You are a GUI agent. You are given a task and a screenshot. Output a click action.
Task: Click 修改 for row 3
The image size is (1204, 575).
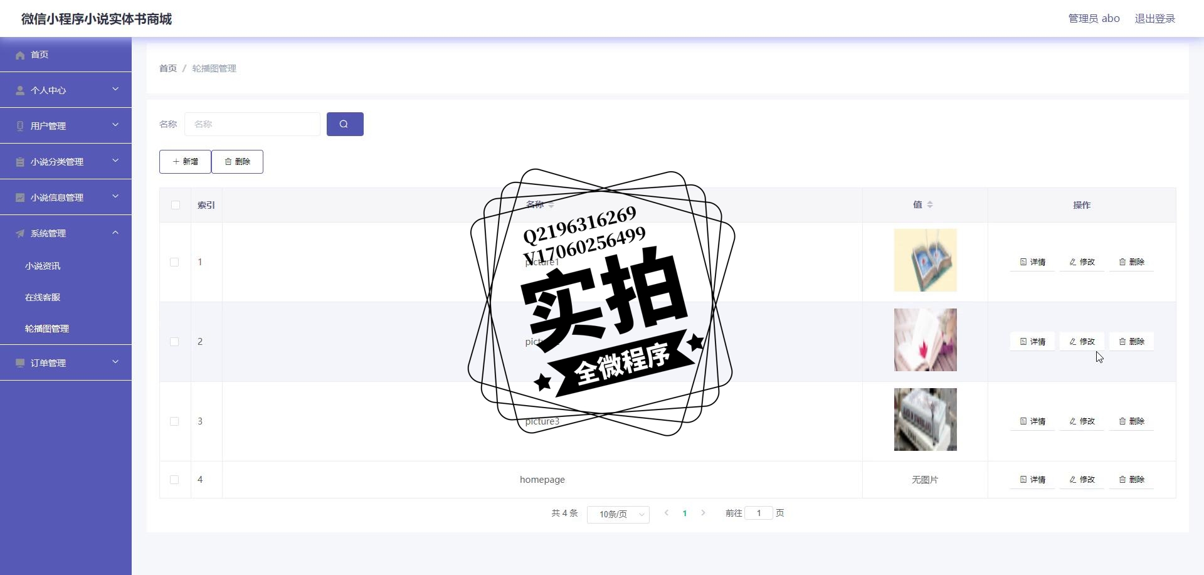point(1082,421)
